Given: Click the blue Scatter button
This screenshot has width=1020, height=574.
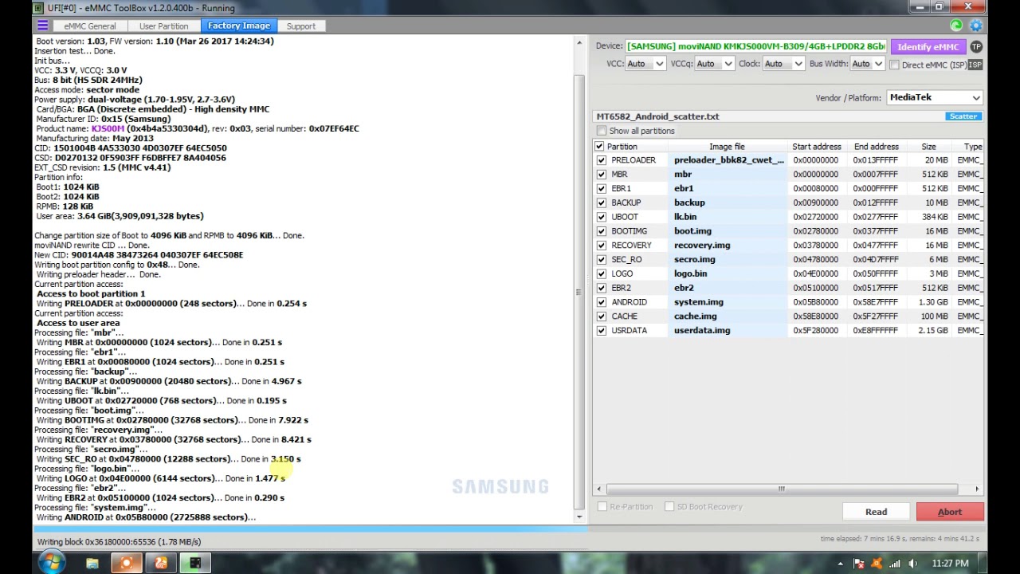Looking at the screenshot, I should (963, 116).
